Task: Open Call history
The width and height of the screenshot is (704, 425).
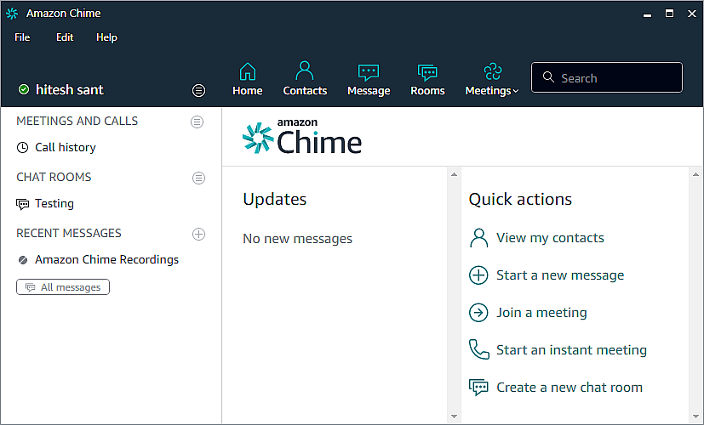Action: [66, 148]
